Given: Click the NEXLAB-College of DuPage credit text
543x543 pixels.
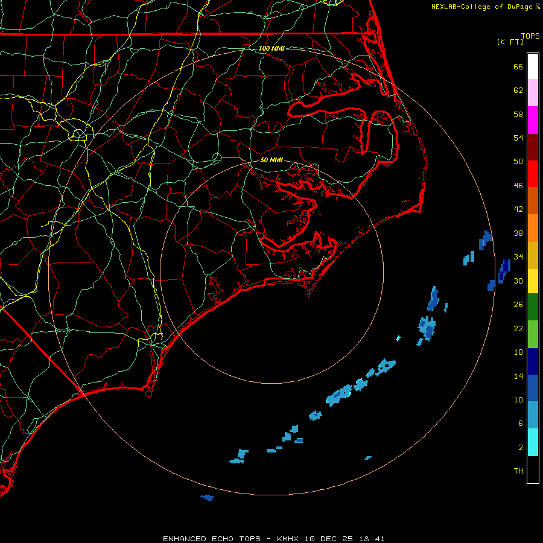Looking at the screenshot, I should [483, 7].
